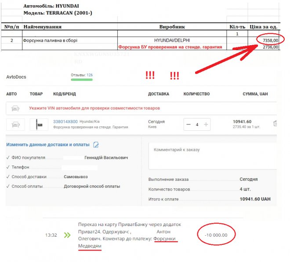Click into the order comment field
Image resolution: width=290 pixels, height=262 pixels.
click(212, 156)
